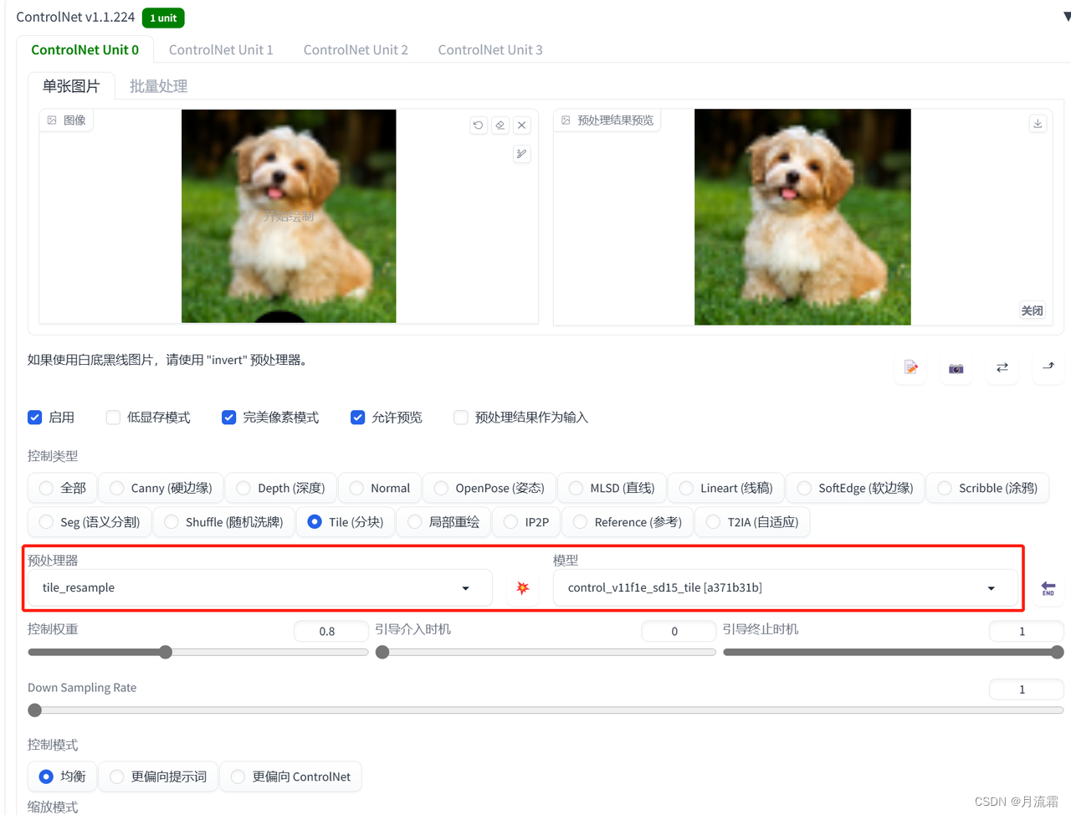Click the 引导介入时机 value field
The image size is (1071, 815).
click(679, 631)
